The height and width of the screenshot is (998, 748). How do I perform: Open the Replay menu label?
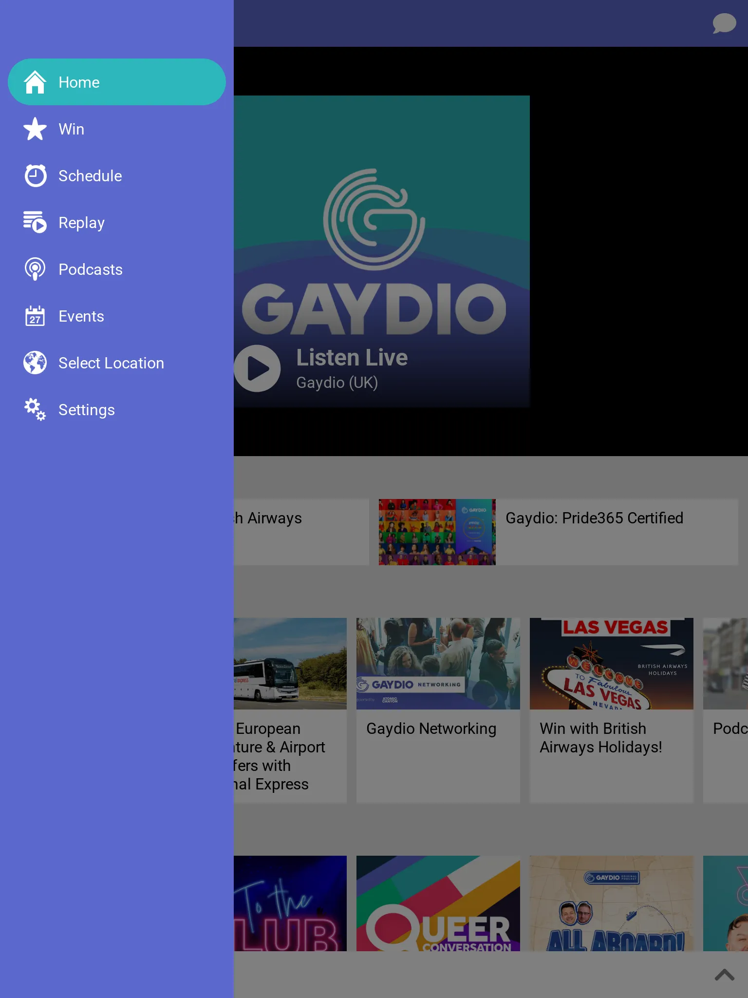[81, 223]
